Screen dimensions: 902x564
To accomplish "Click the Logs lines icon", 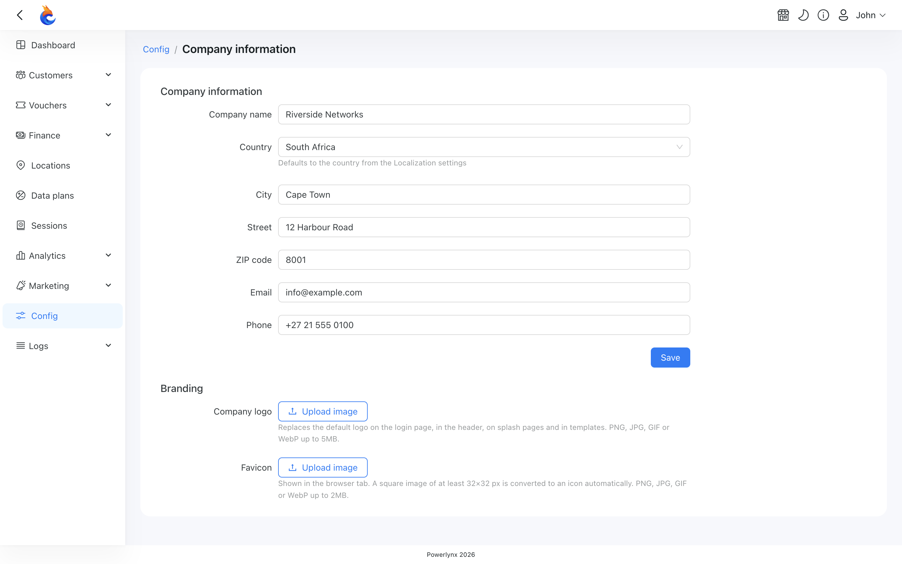I will tap(20, 346).
